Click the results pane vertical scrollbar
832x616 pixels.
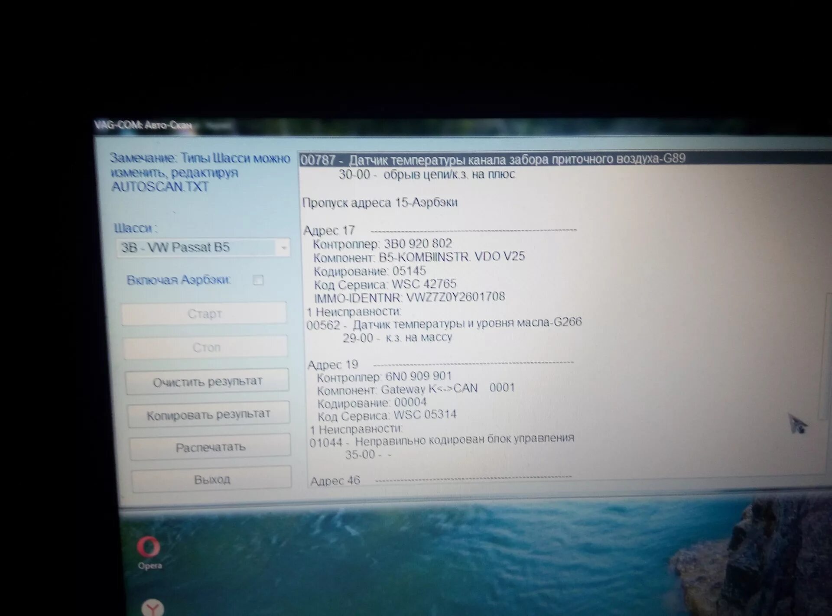click(825, 355)
